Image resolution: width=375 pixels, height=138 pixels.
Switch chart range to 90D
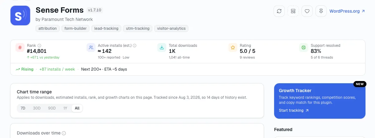coord(52,108)
